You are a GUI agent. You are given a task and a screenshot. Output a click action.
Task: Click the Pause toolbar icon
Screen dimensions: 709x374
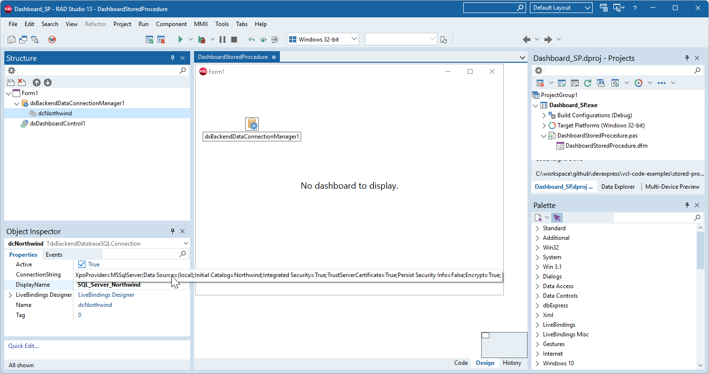[x=222, y=40]
